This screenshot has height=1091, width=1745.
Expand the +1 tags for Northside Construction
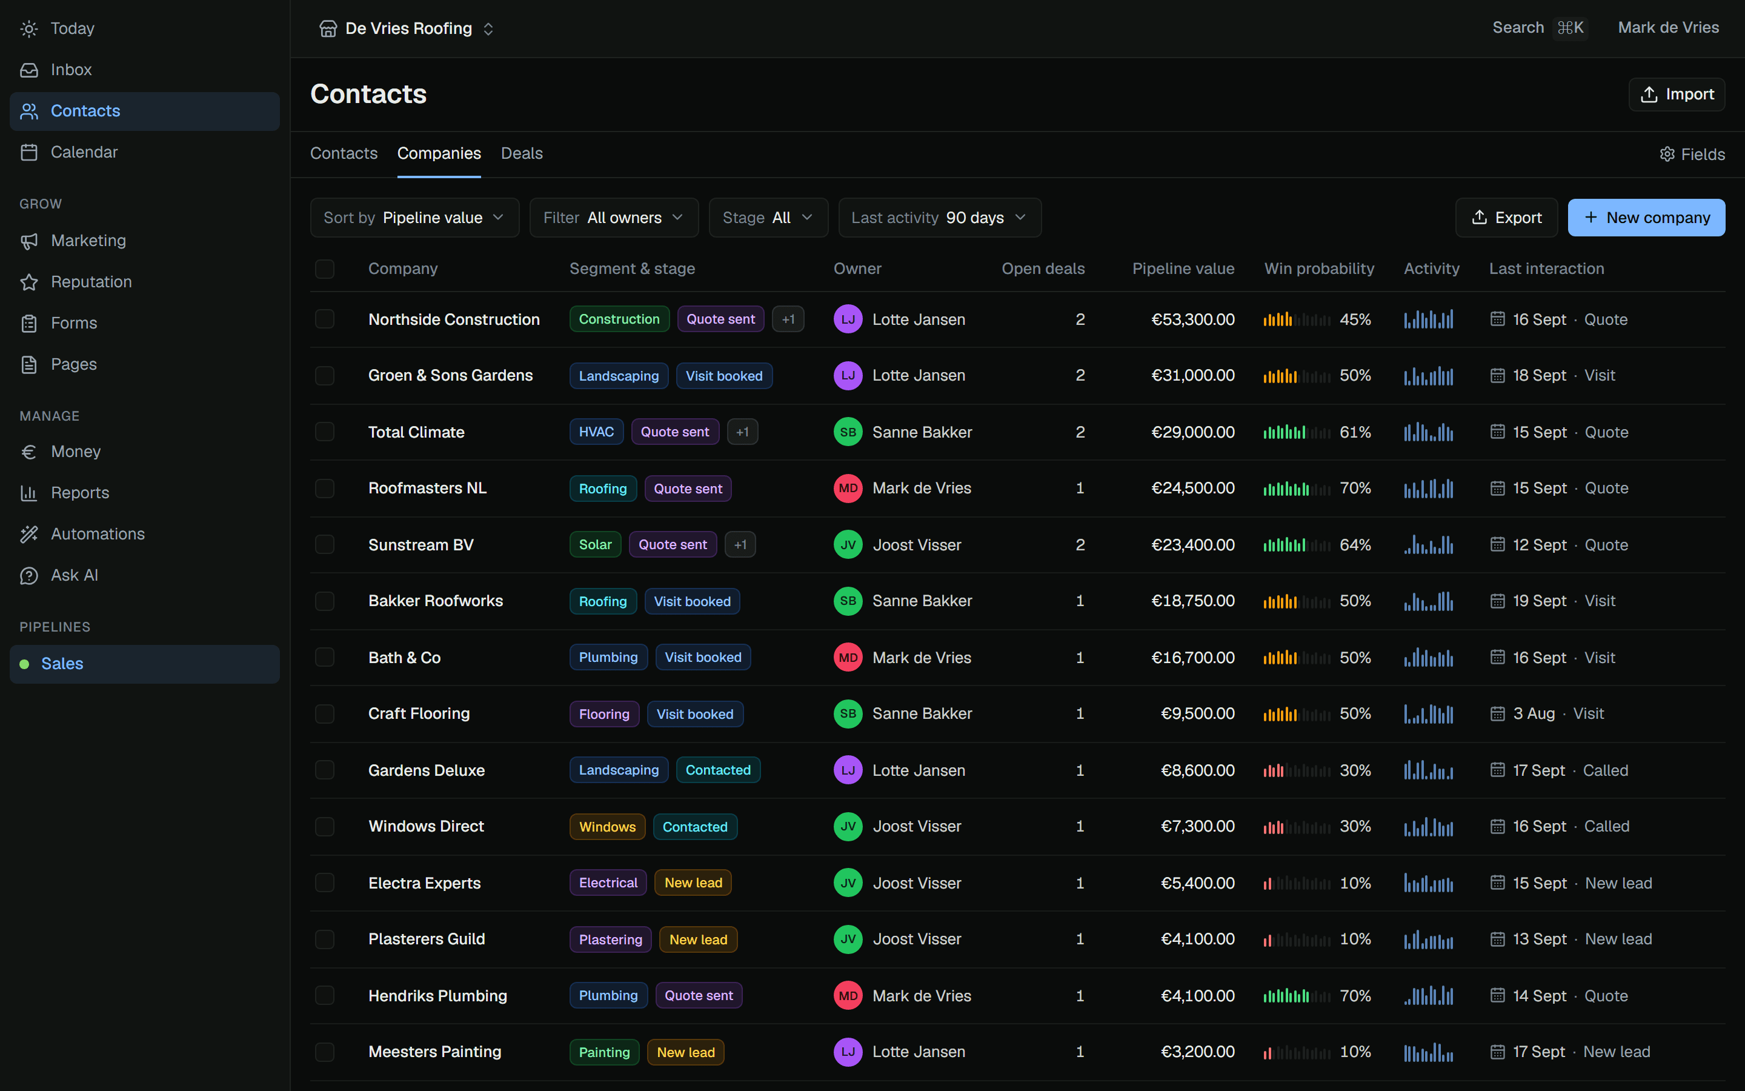788,319
